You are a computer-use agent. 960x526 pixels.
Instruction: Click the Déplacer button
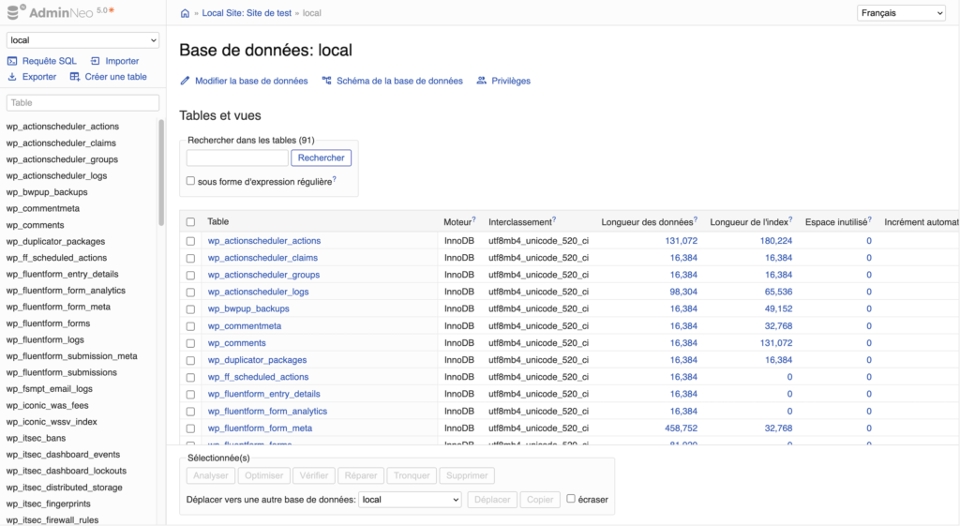[492, 500]
